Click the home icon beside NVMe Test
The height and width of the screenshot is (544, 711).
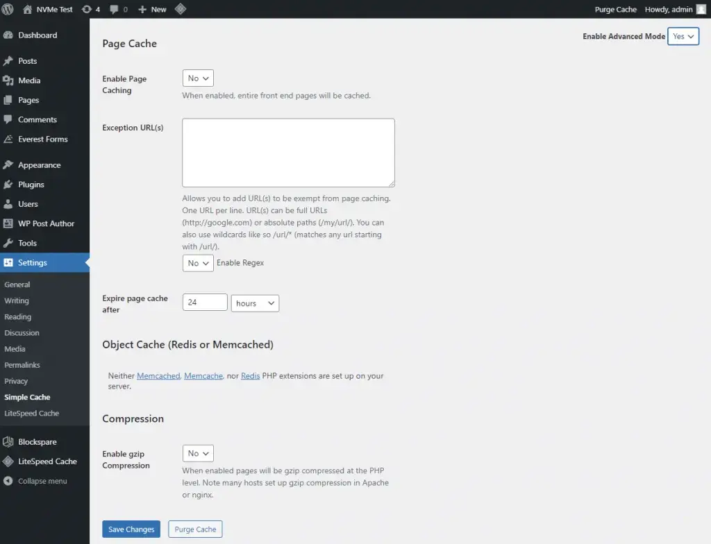pyautogui.click(x=27, y=9)
